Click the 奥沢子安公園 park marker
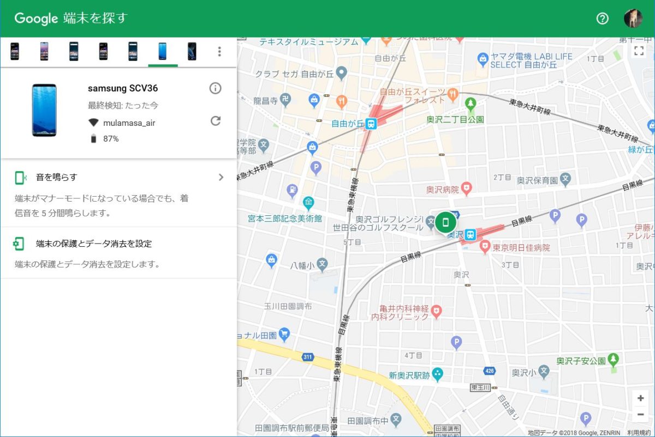 pos(614,360)
